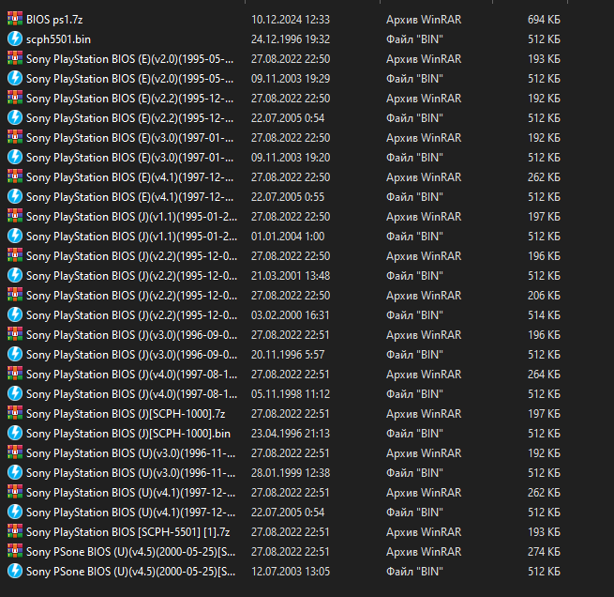Screen dimensions: 614x597
Task: Click the blue BIN icon beside scph5501.bin
Action: tap(15, 38)
